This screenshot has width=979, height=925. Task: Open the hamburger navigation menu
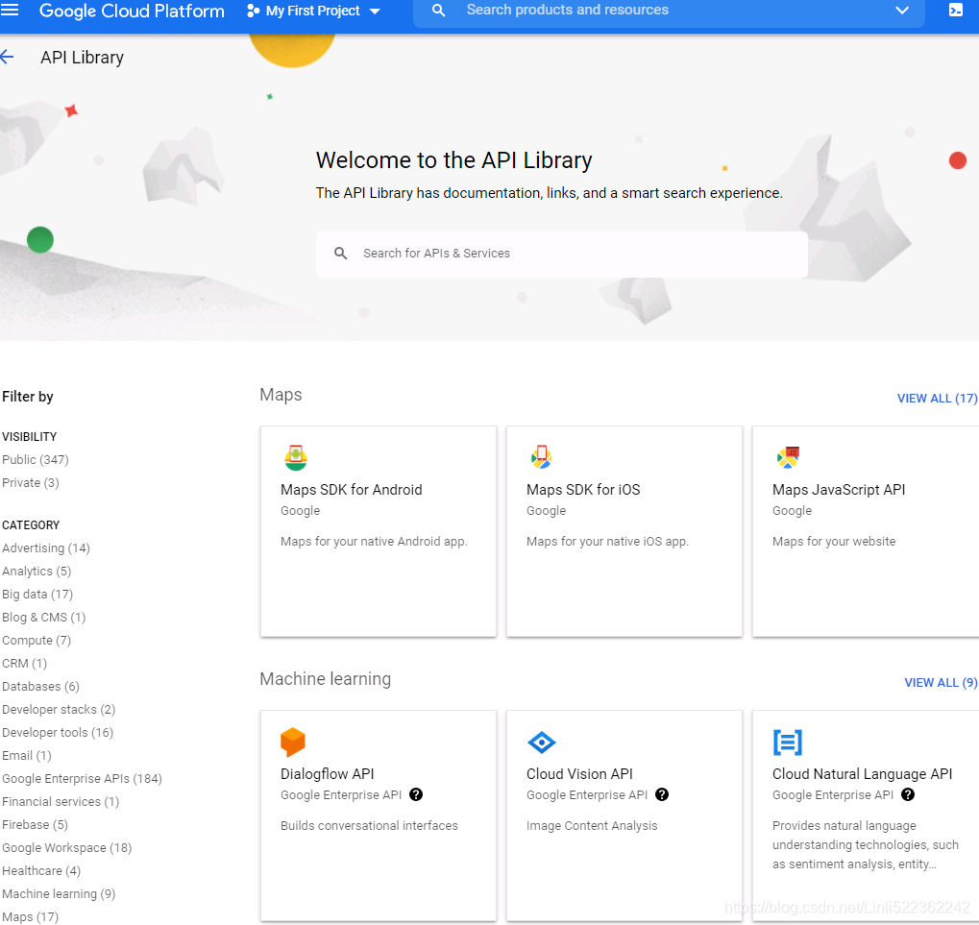coord(10,10)
